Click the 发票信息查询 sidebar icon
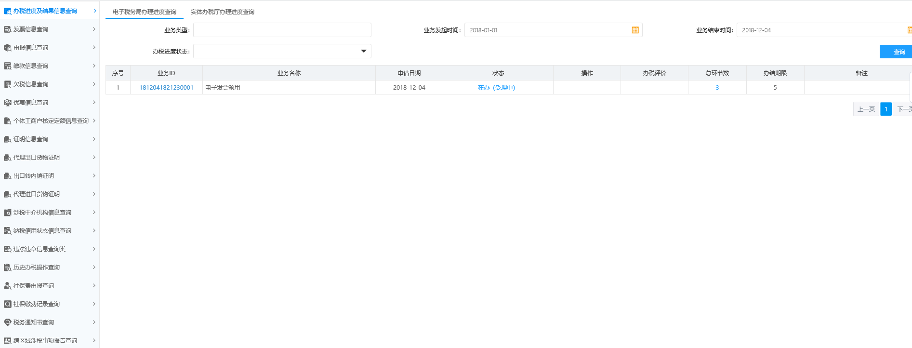Screen dimensions: 912x348 7,29
